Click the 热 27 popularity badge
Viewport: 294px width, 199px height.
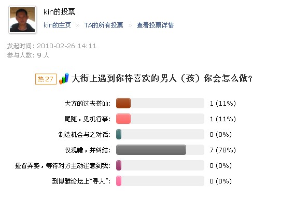point(46,79)
